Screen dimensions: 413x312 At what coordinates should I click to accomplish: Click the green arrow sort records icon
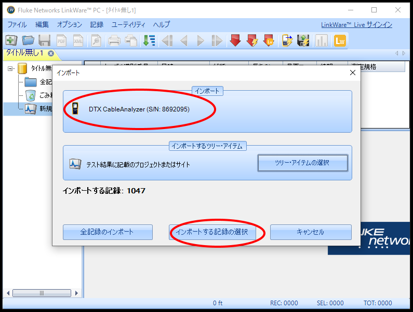pyautogui.click(x=149, y=40)
